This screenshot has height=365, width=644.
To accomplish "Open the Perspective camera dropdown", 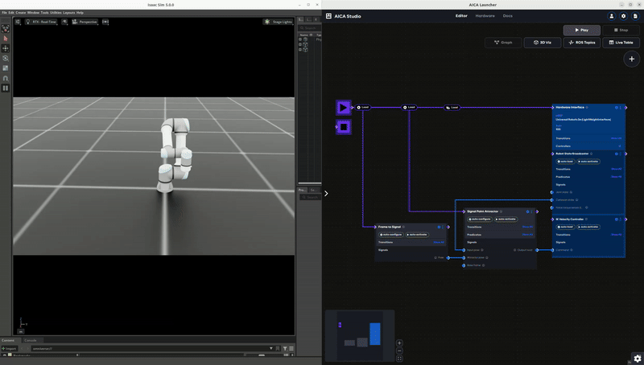I will click(85, 22).
